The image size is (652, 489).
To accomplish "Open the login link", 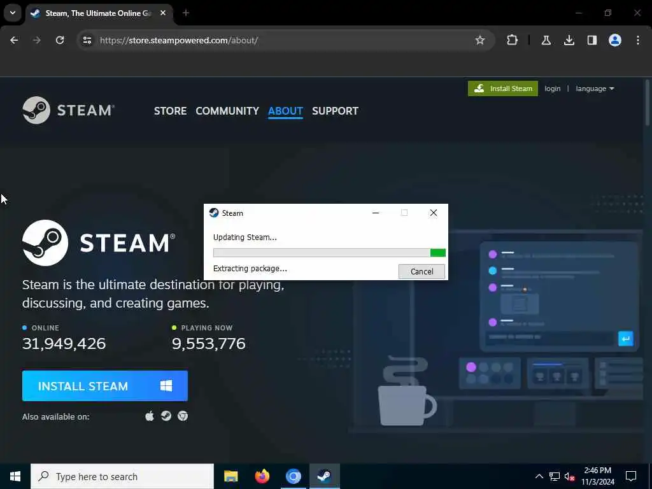I will coord(552,89).
